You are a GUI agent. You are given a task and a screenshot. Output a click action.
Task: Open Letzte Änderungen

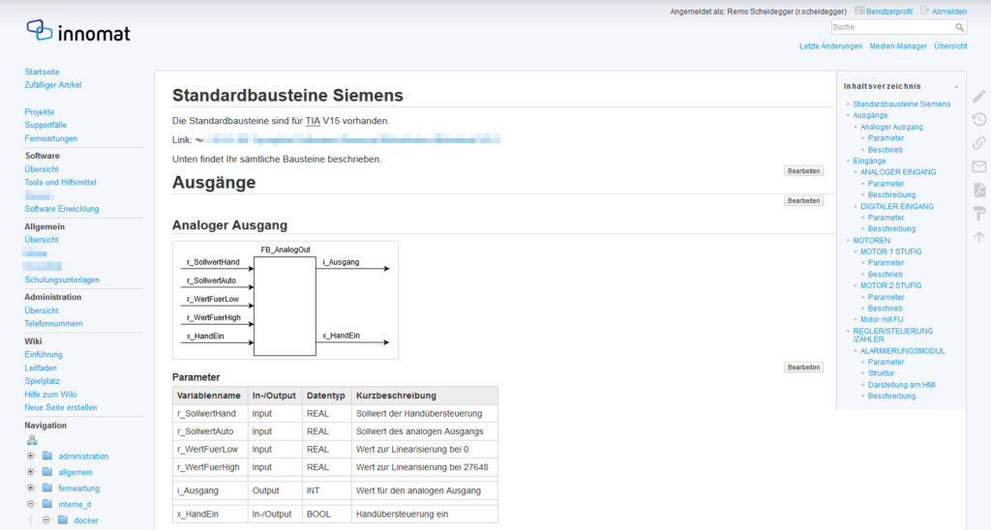(x=830, y=46)
